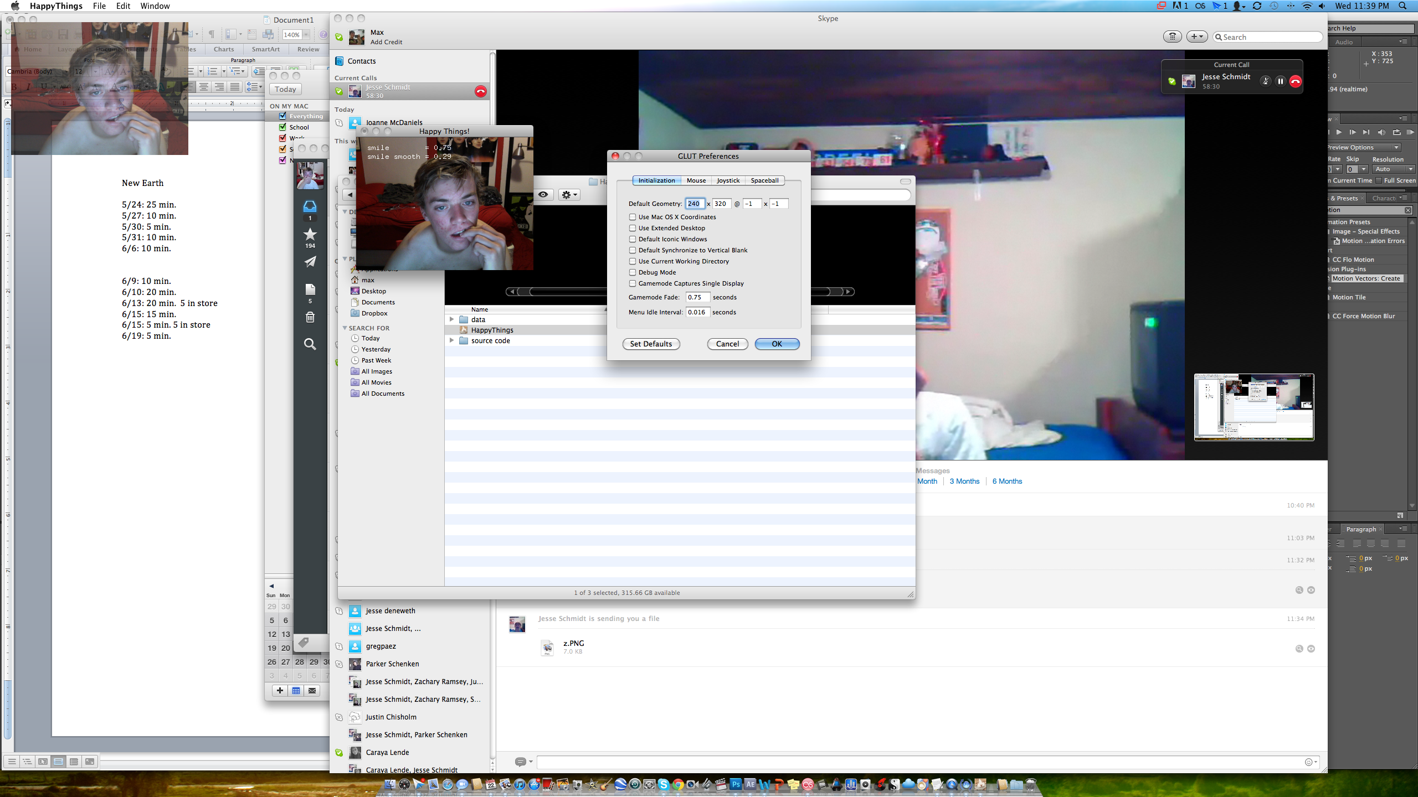The image size is (1418, 797).
Task: Click the Today button in calendar
Action: [285, 89]
